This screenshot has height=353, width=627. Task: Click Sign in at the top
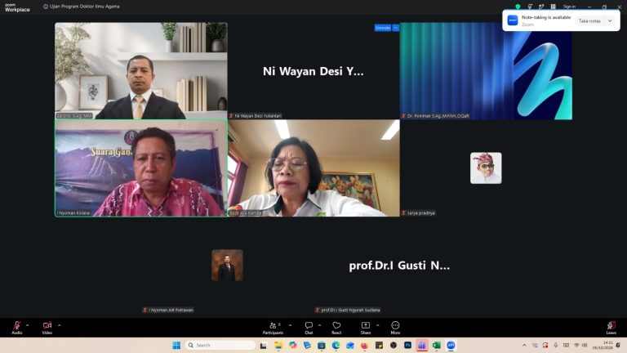pyautogui.click(x=569, y=7)
